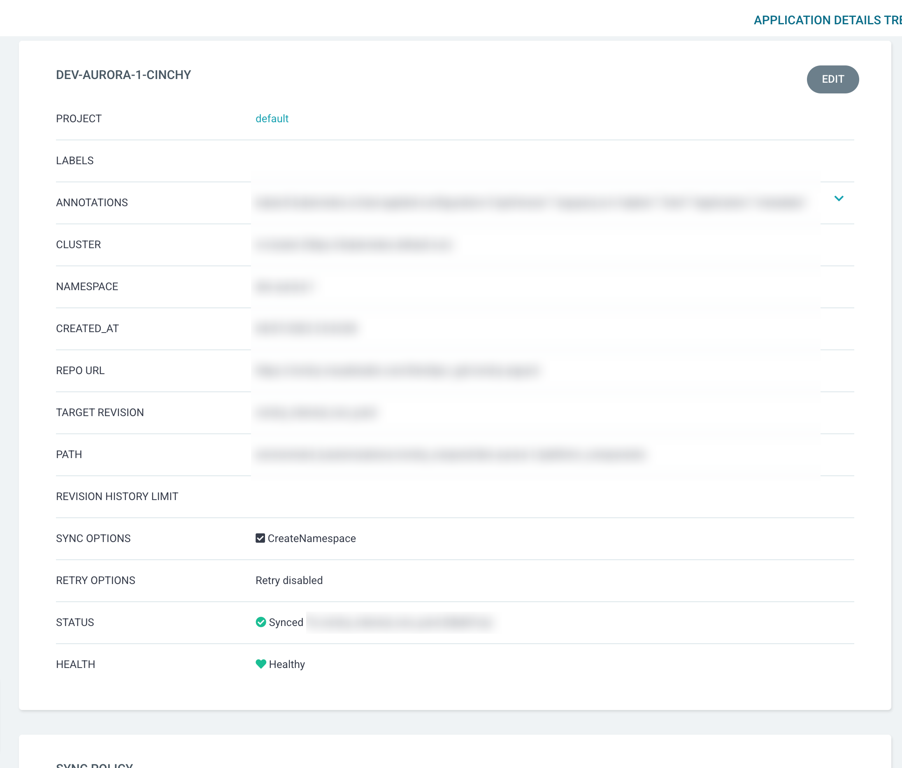
Task: Click the blurred repo URL value
Action: 397,370
